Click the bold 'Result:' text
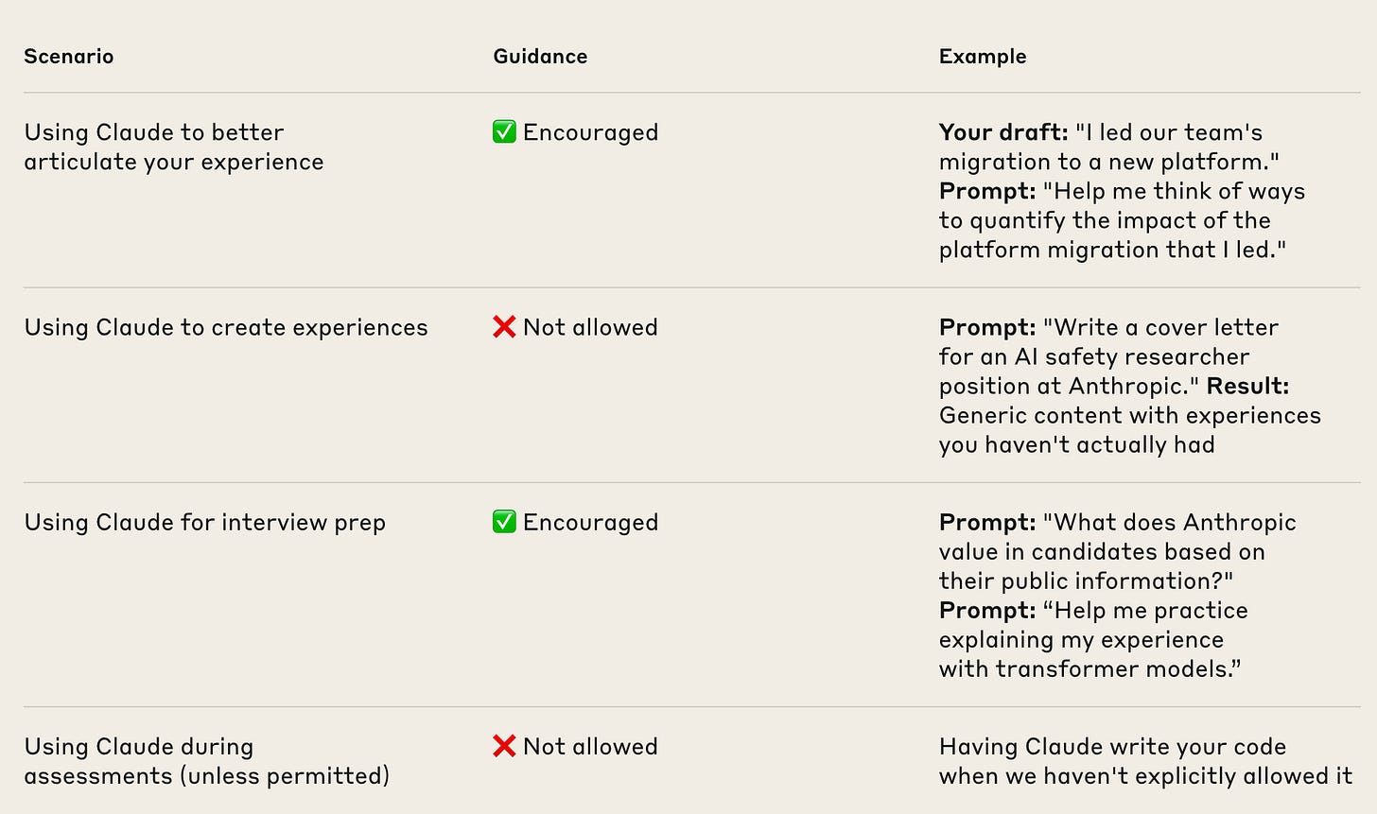 point(1247,387)
